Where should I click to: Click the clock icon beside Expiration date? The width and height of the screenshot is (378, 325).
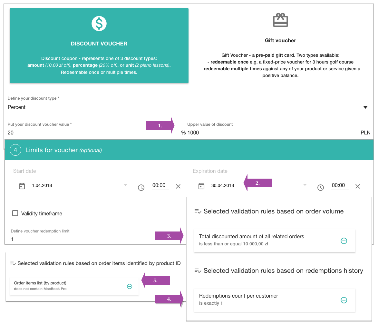coord(320,187)
